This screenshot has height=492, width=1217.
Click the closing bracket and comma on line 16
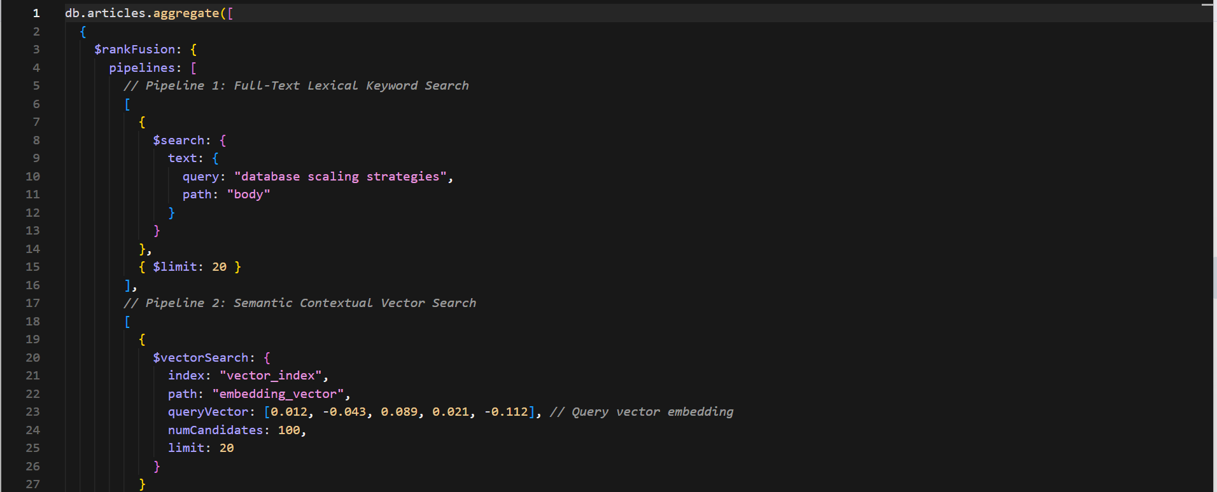[x=130, y=285]
